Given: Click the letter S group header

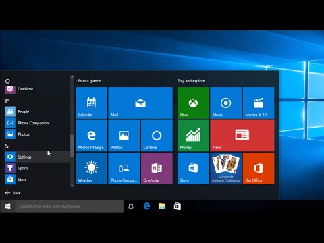Looking at the screenshot, I should click(7, 146).
